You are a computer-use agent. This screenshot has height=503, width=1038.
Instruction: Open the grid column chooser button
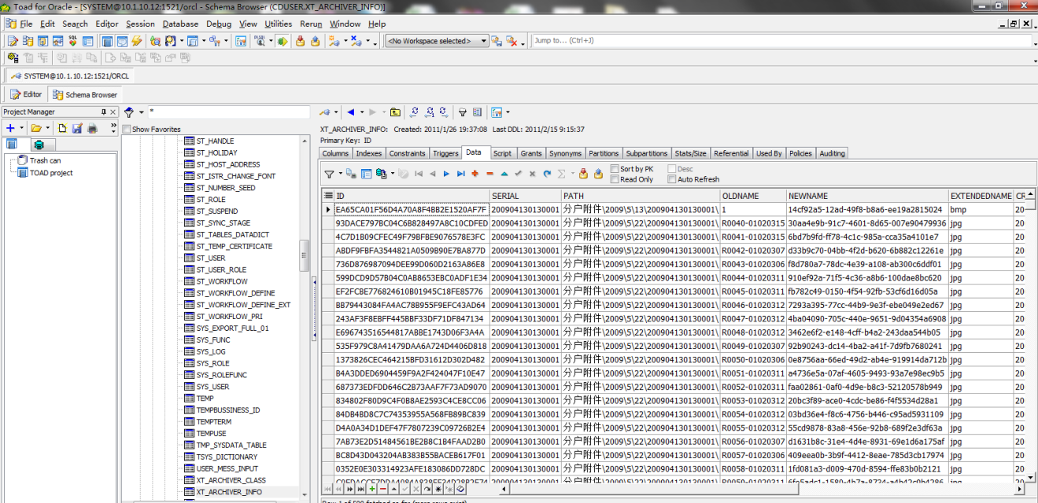328,196
